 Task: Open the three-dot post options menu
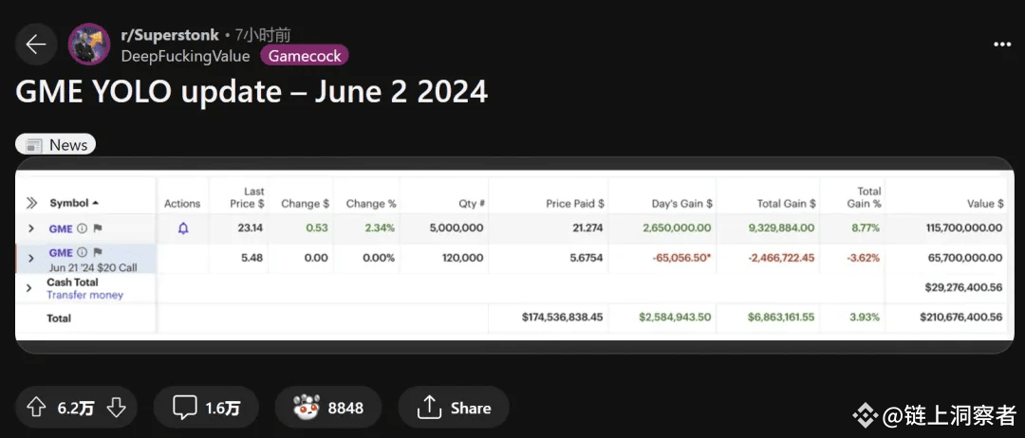point(1002,45)
